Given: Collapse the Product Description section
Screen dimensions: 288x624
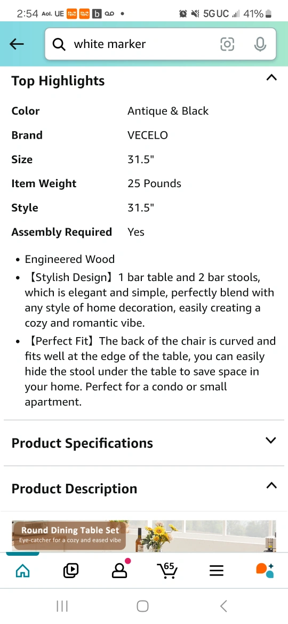Looking at the screenshot, I should pos(271,485).
